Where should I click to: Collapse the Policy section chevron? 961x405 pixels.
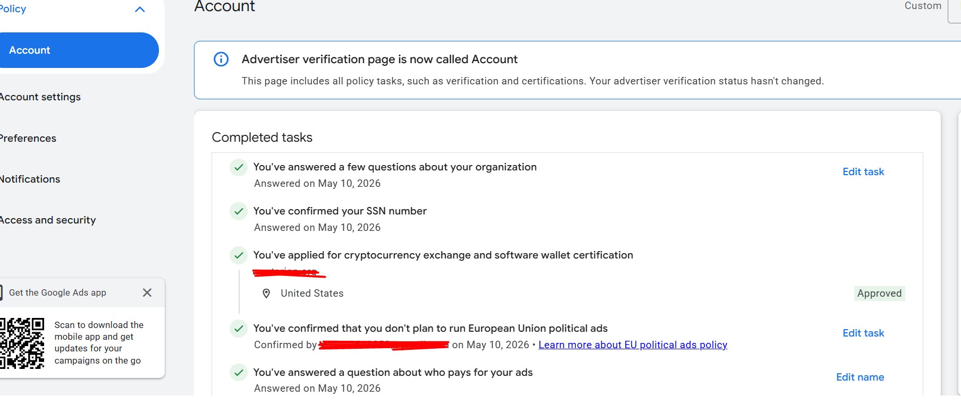click(x=140, y=9)
